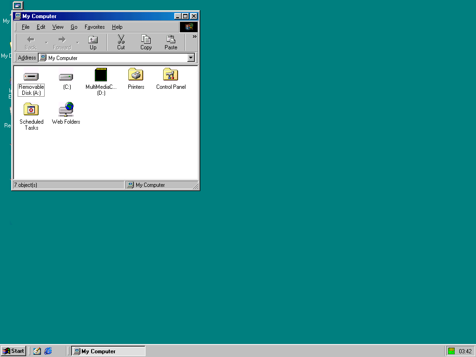Open the Address bar dropdown list

click(x=191, y=58)
